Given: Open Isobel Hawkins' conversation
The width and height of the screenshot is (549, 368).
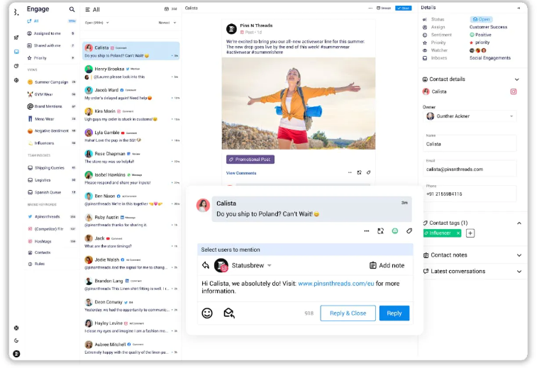Looking at the screenshot, I should 131,179.
